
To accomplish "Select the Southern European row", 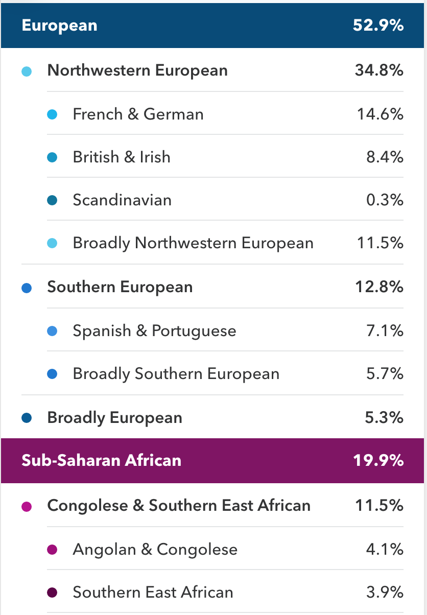I will coord(212,287).
